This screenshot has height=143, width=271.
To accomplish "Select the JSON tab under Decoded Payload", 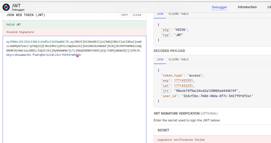I will (x=160, y=60).
